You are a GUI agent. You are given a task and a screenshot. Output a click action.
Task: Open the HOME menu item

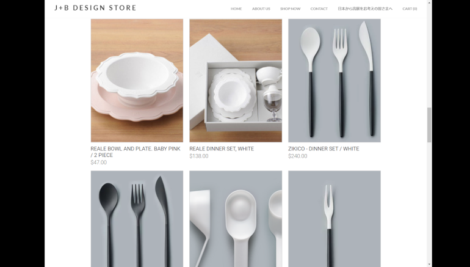pos(236,9)
